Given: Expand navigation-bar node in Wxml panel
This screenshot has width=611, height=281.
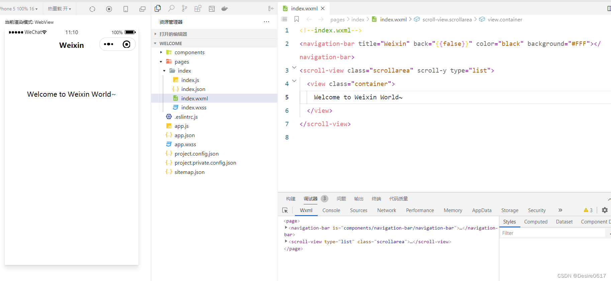Looking at the screenshot, I should tap(286, 227).
